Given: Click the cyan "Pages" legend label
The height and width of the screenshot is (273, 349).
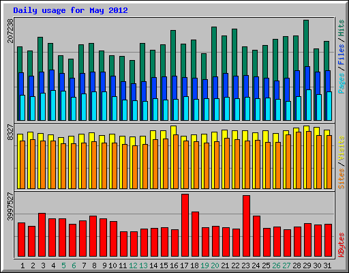Looking at the screenshot, I should [x=342, y=83].
